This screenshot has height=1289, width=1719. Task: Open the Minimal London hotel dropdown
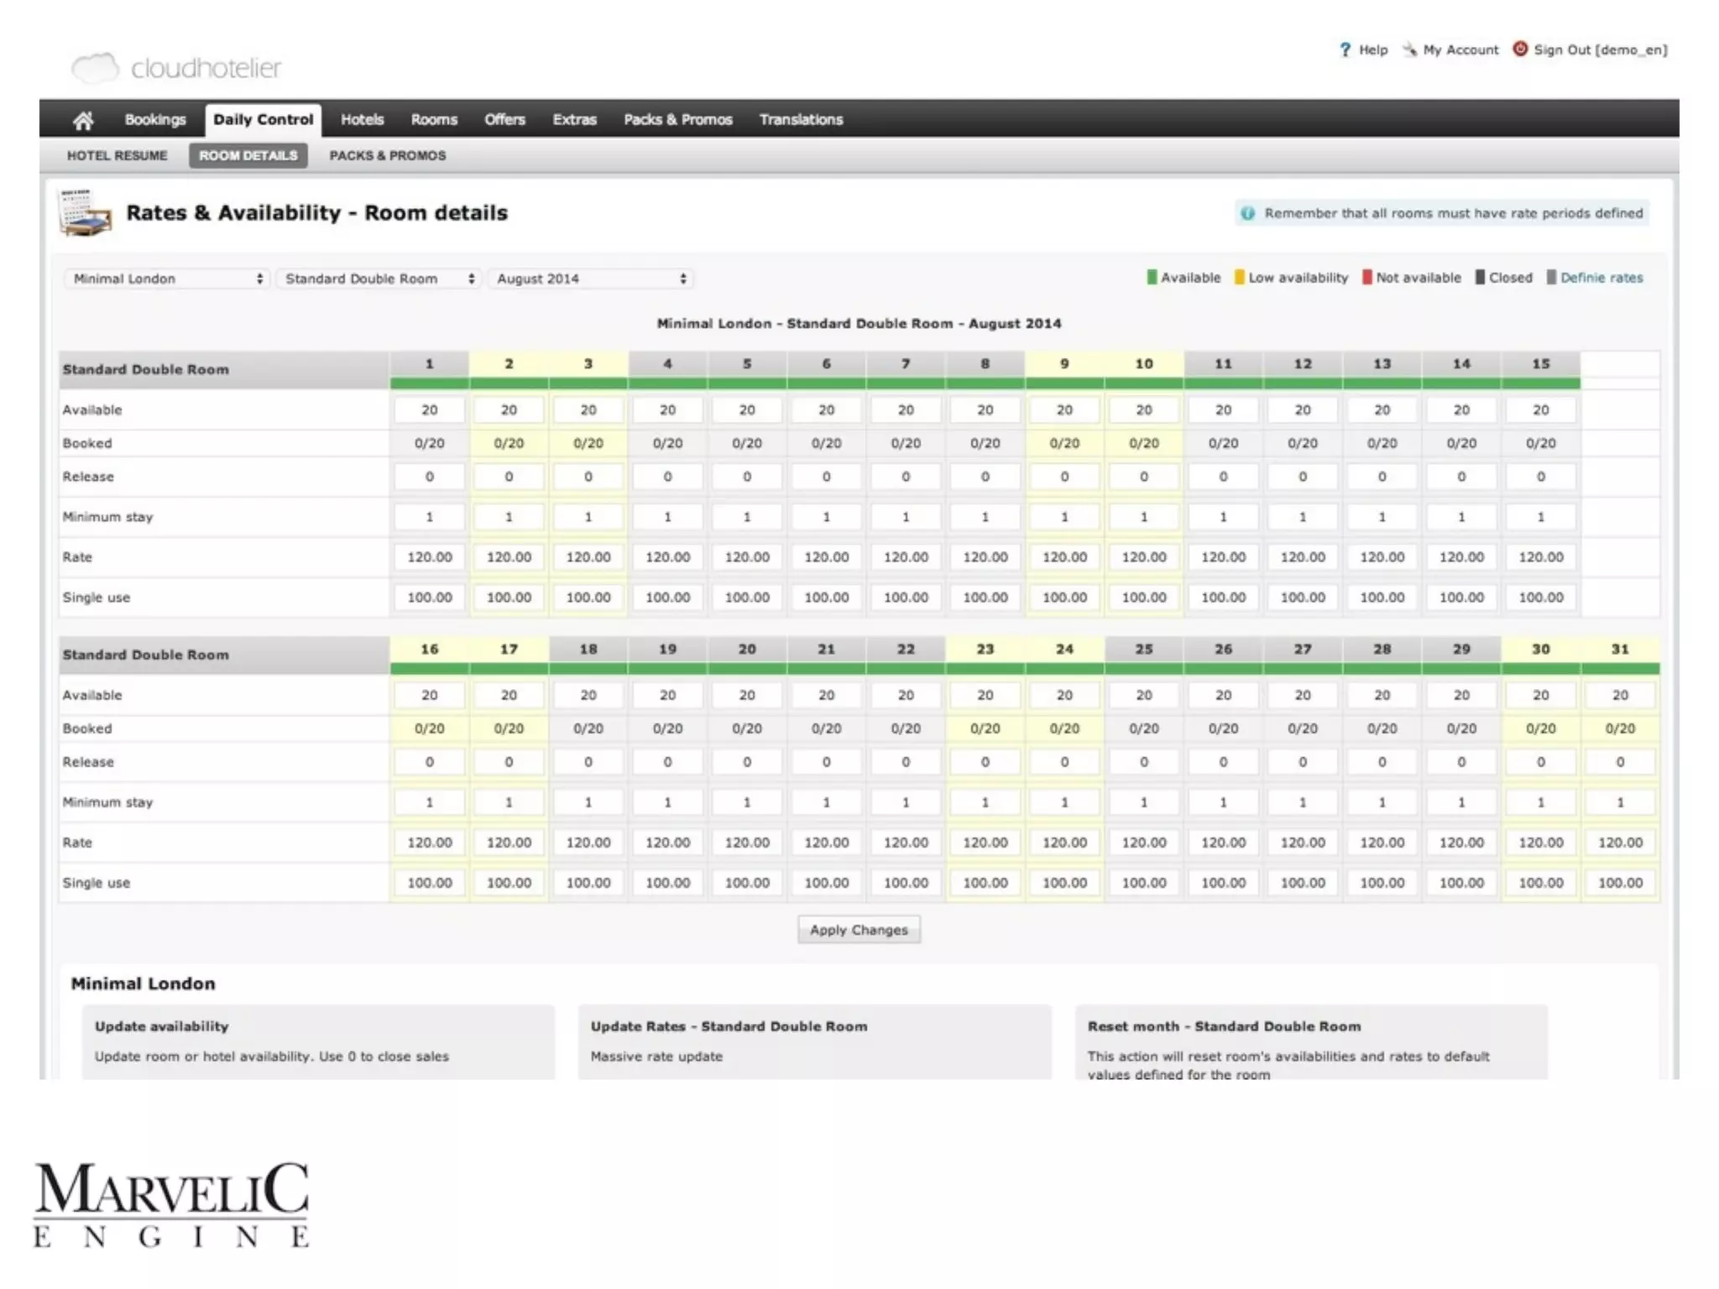pos(166,279)
